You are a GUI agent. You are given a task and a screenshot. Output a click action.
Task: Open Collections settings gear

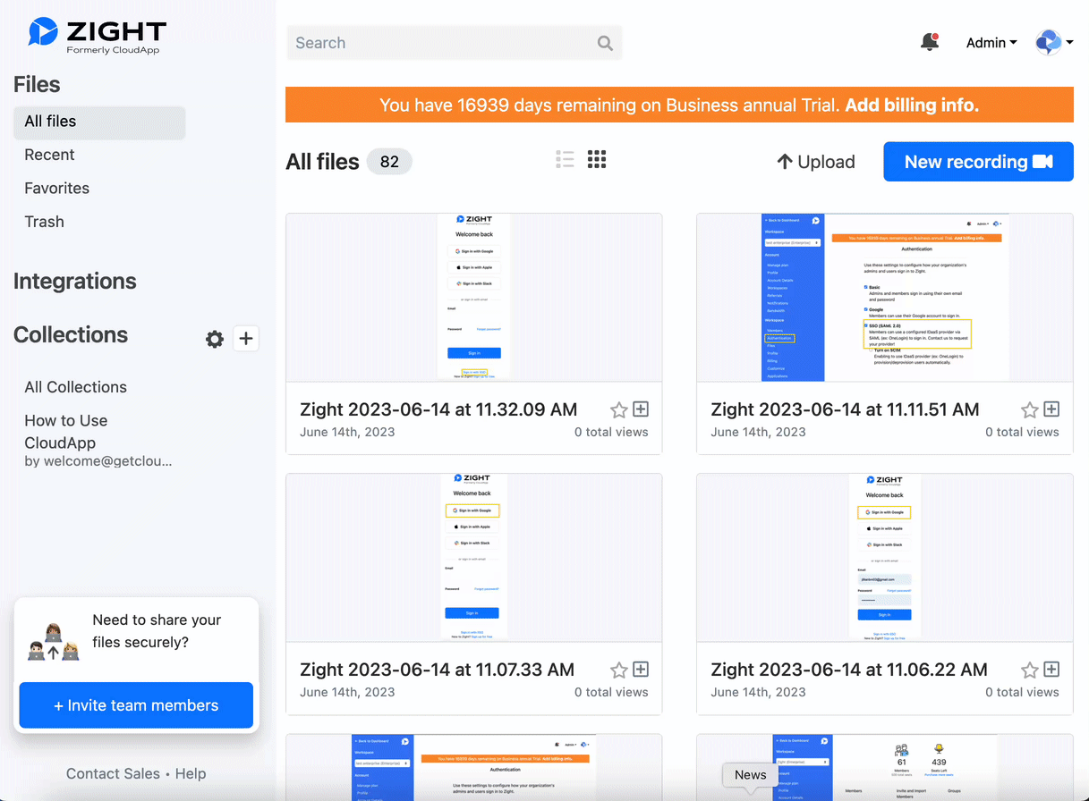coord(215,339)
